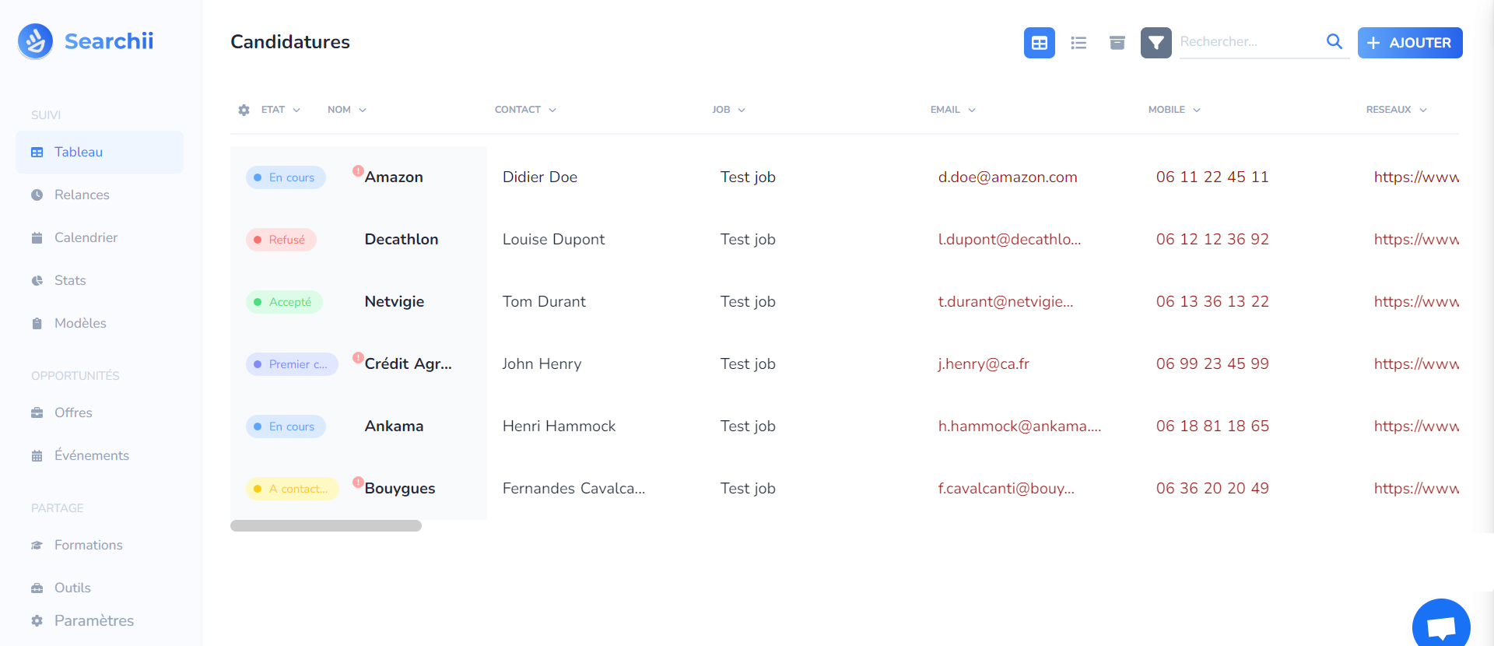Open Calendrier in sidebar
The width and height of the screenshot is (1494, 646).
(86, 238)
